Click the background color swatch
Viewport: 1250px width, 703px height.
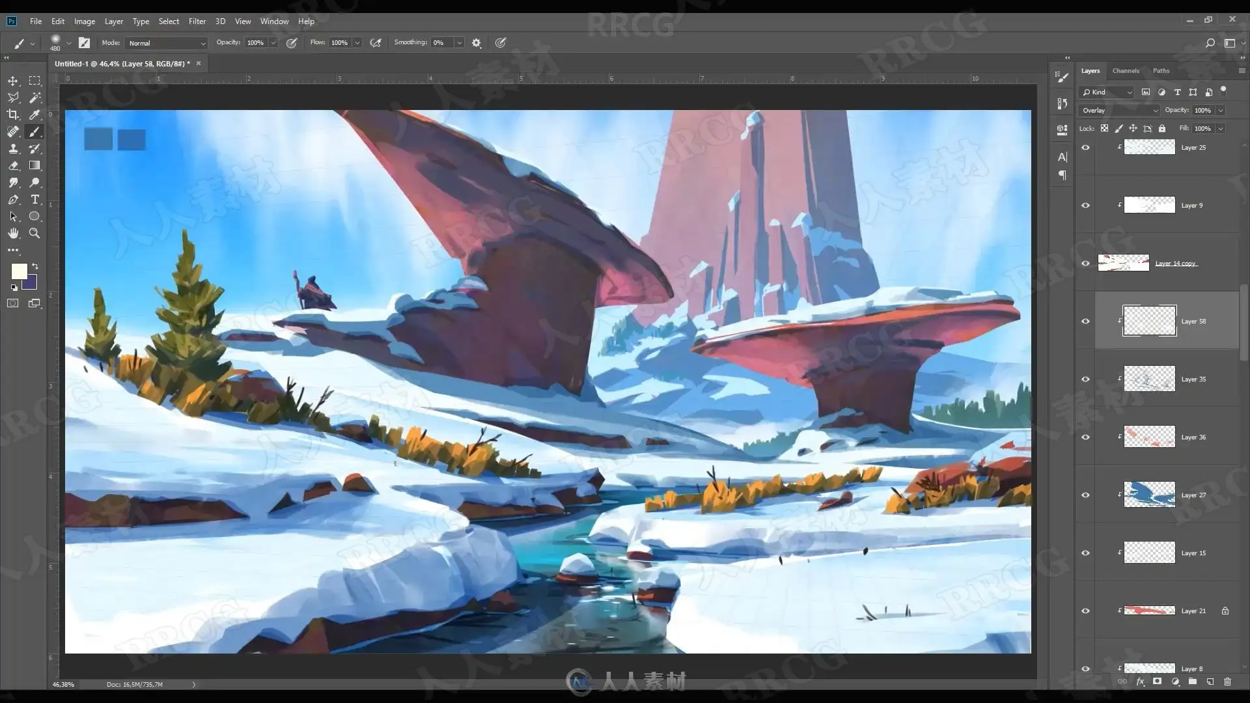coord(31,283)
